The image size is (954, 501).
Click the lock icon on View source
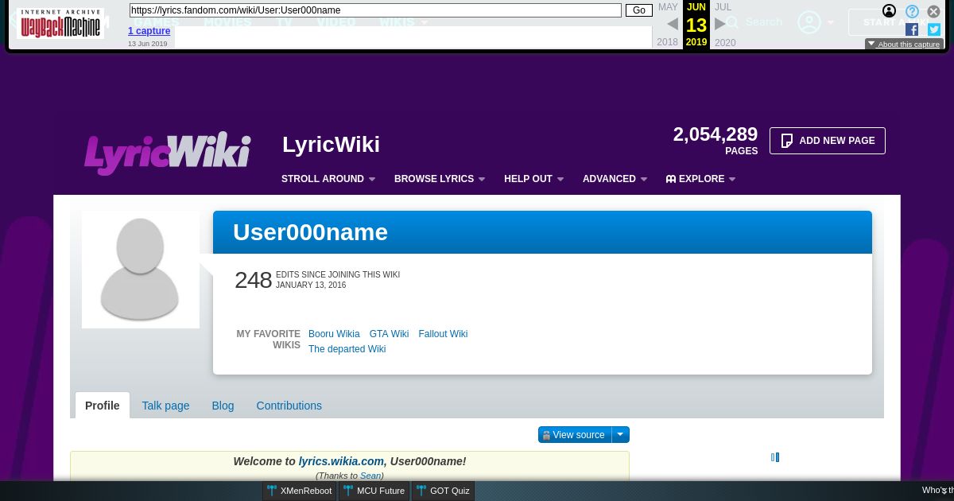click(546, 435)
